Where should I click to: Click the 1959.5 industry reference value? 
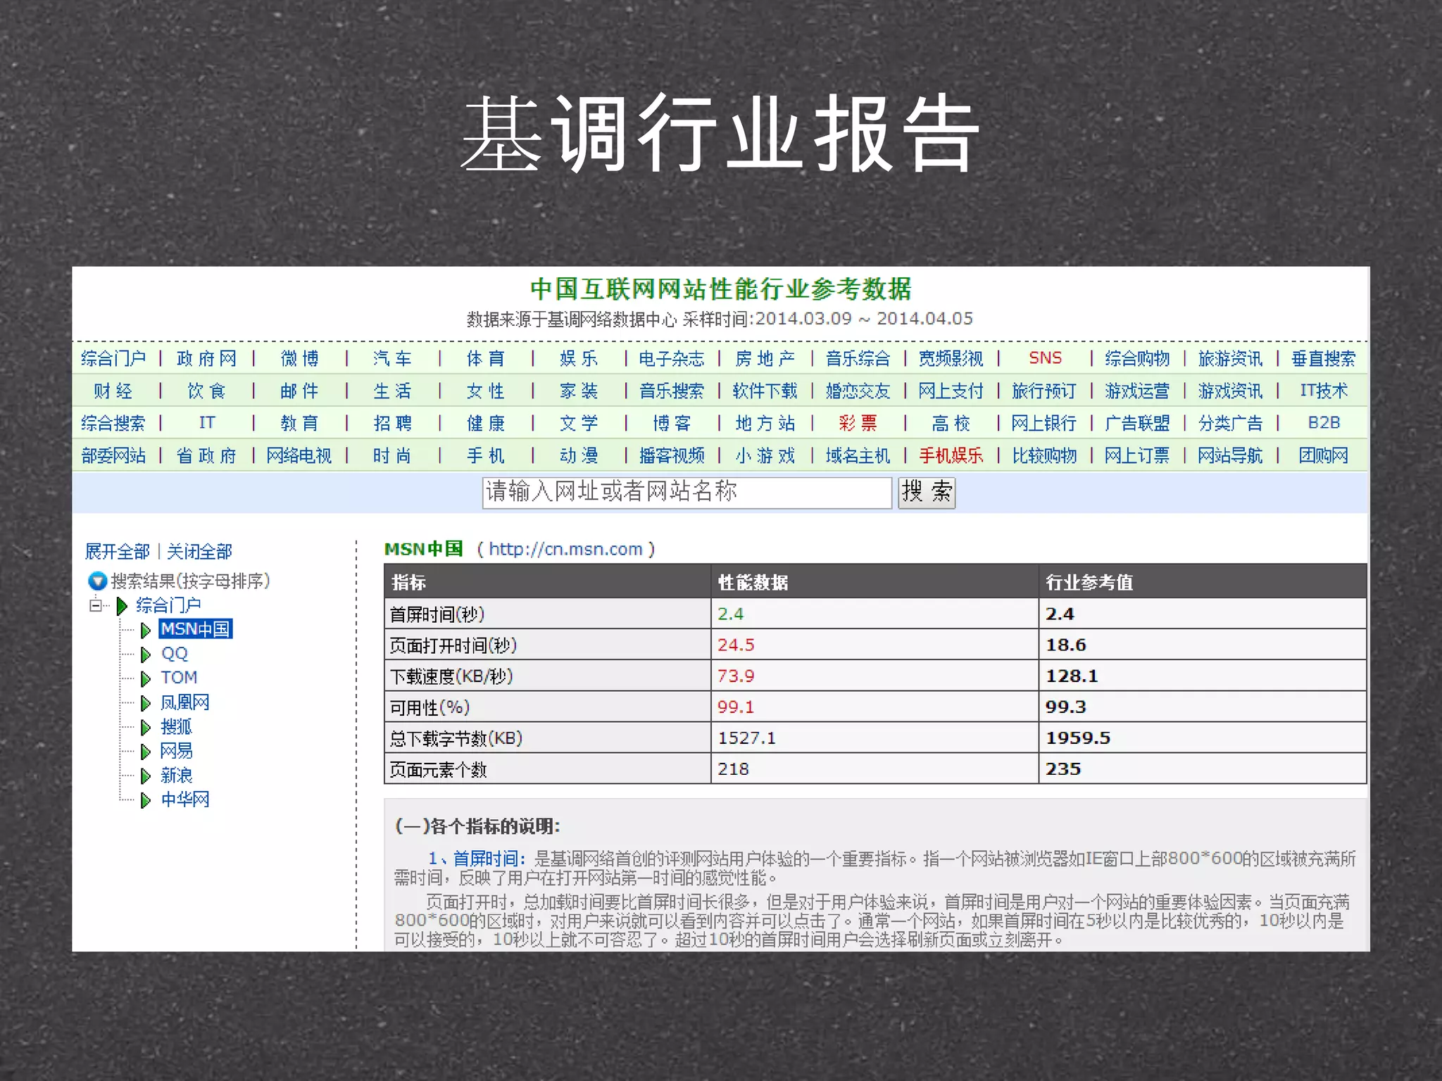coord(1078,738)
